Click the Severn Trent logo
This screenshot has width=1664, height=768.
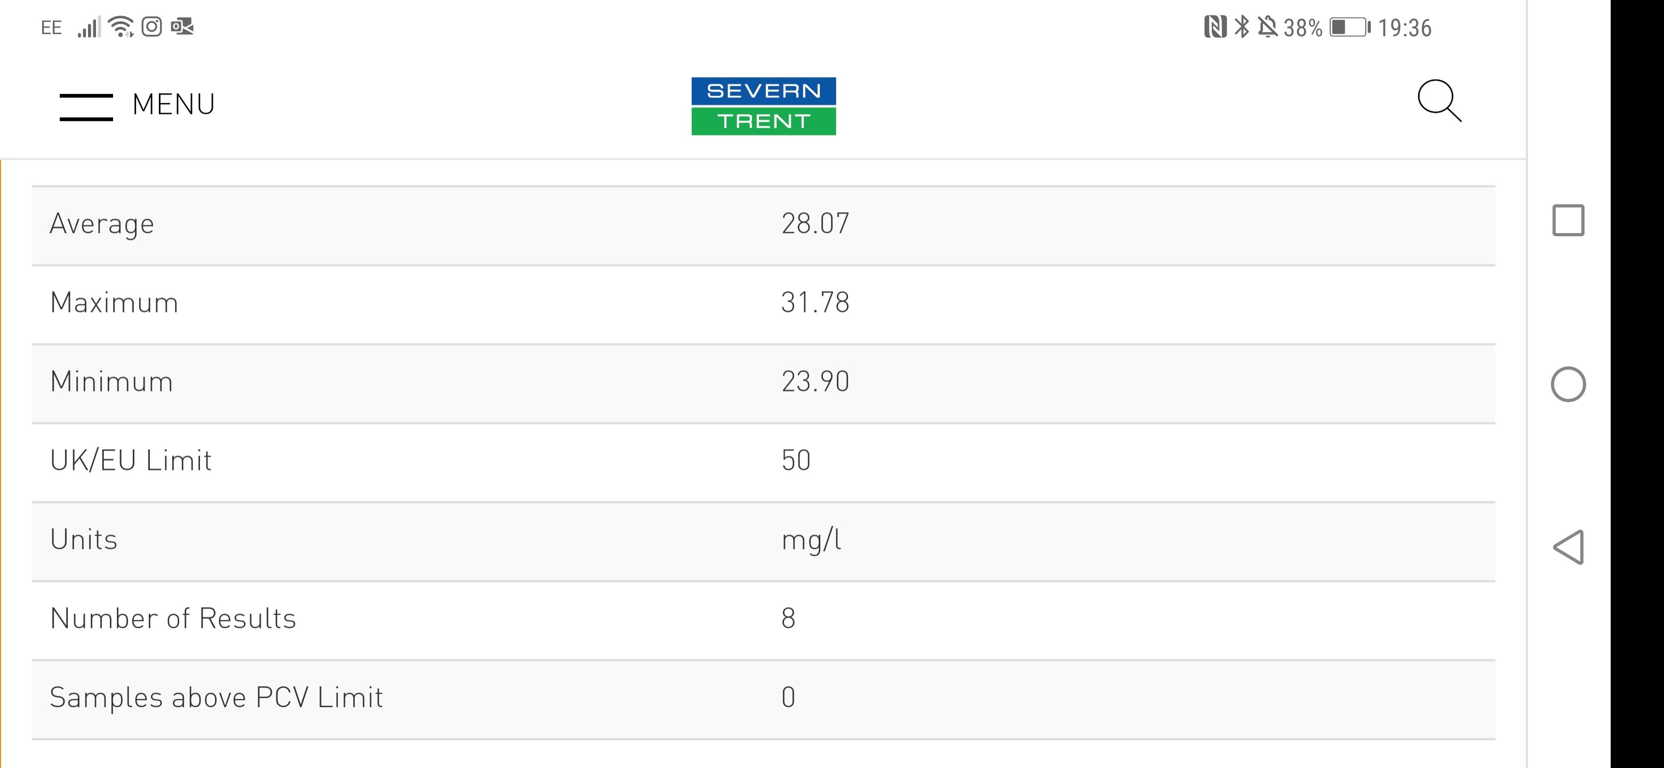pyautogui.click(x=764, y=106)
